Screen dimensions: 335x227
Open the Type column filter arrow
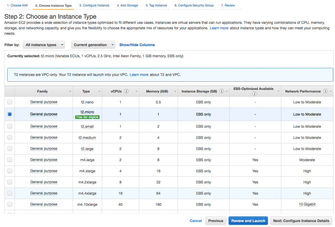coord(99,91)
